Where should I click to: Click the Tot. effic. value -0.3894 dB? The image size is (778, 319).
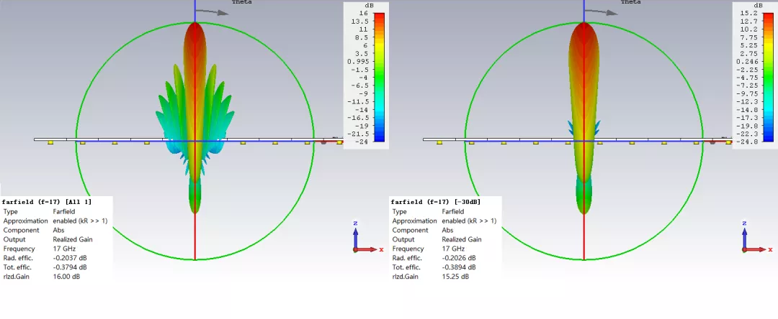pos(458,267)
